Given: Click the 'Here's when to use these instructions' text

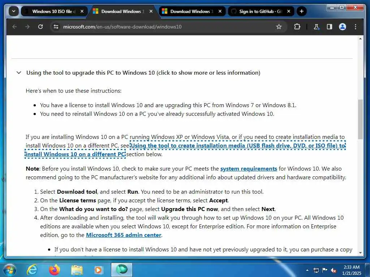Looking at the screenshot, I should [x=74, y=91].
